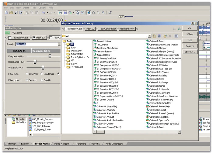The width and height of the screenshot is (213, 154).
Task: Open the Auto Ripple mode dropdown arrow
Action: 74,13
